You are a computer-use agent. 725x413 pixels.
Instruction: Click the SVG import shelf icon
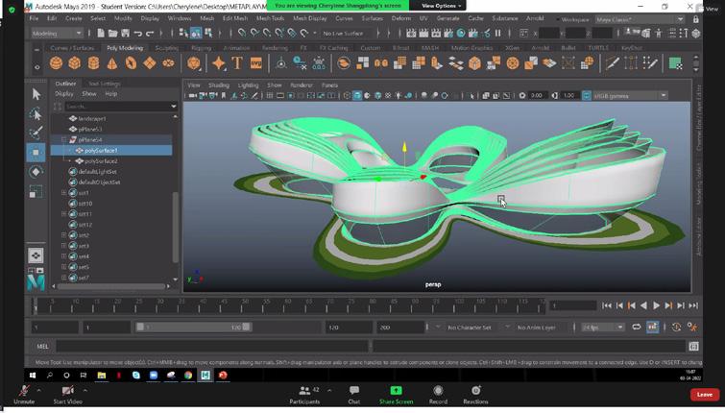pyautogui.click(x=256, y=63)
